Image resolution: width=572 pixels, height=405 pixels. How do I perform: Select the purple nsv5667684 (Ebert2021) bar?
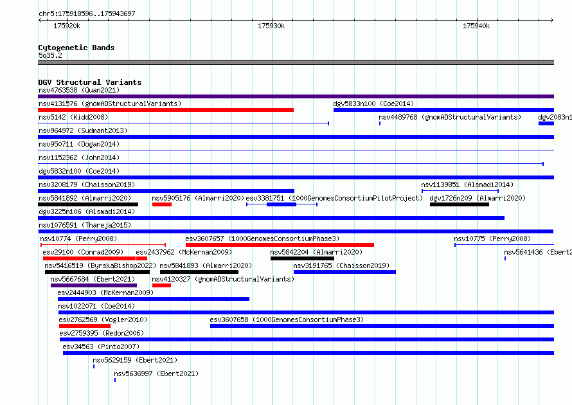94,285
